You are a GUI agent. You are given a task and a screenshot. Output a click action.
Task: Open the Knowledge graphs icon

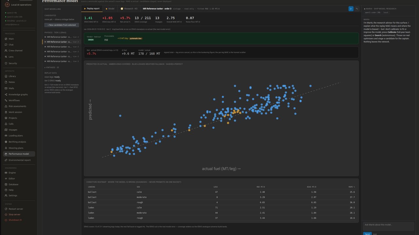tap(6, 94)
